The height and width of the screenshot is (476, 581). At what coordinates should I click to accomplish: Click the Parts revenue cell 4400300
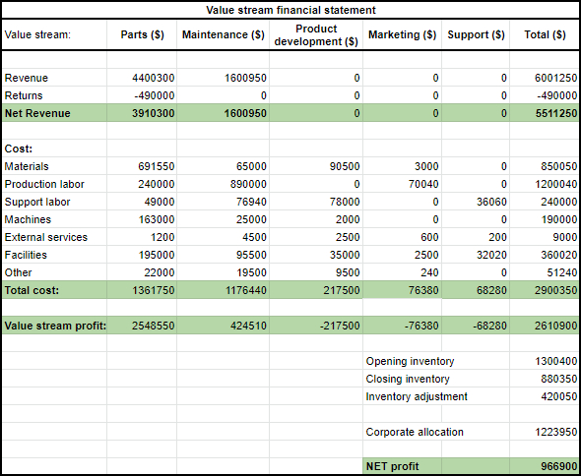pyautogui.click(x=142, y=78)
